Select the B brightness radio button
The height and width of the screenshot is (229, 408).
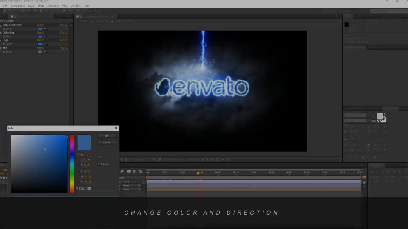point(79,165)
